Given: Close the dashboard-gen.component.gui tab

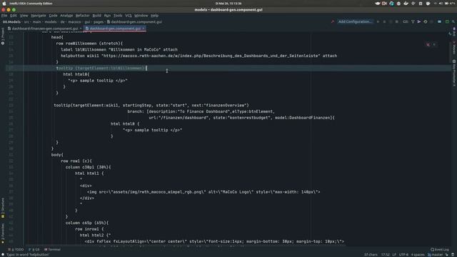Looking at the screenshot, I should (144, 29).
